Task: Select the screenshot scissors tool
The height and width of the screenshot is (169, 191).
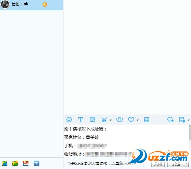Action: point(104,120)
